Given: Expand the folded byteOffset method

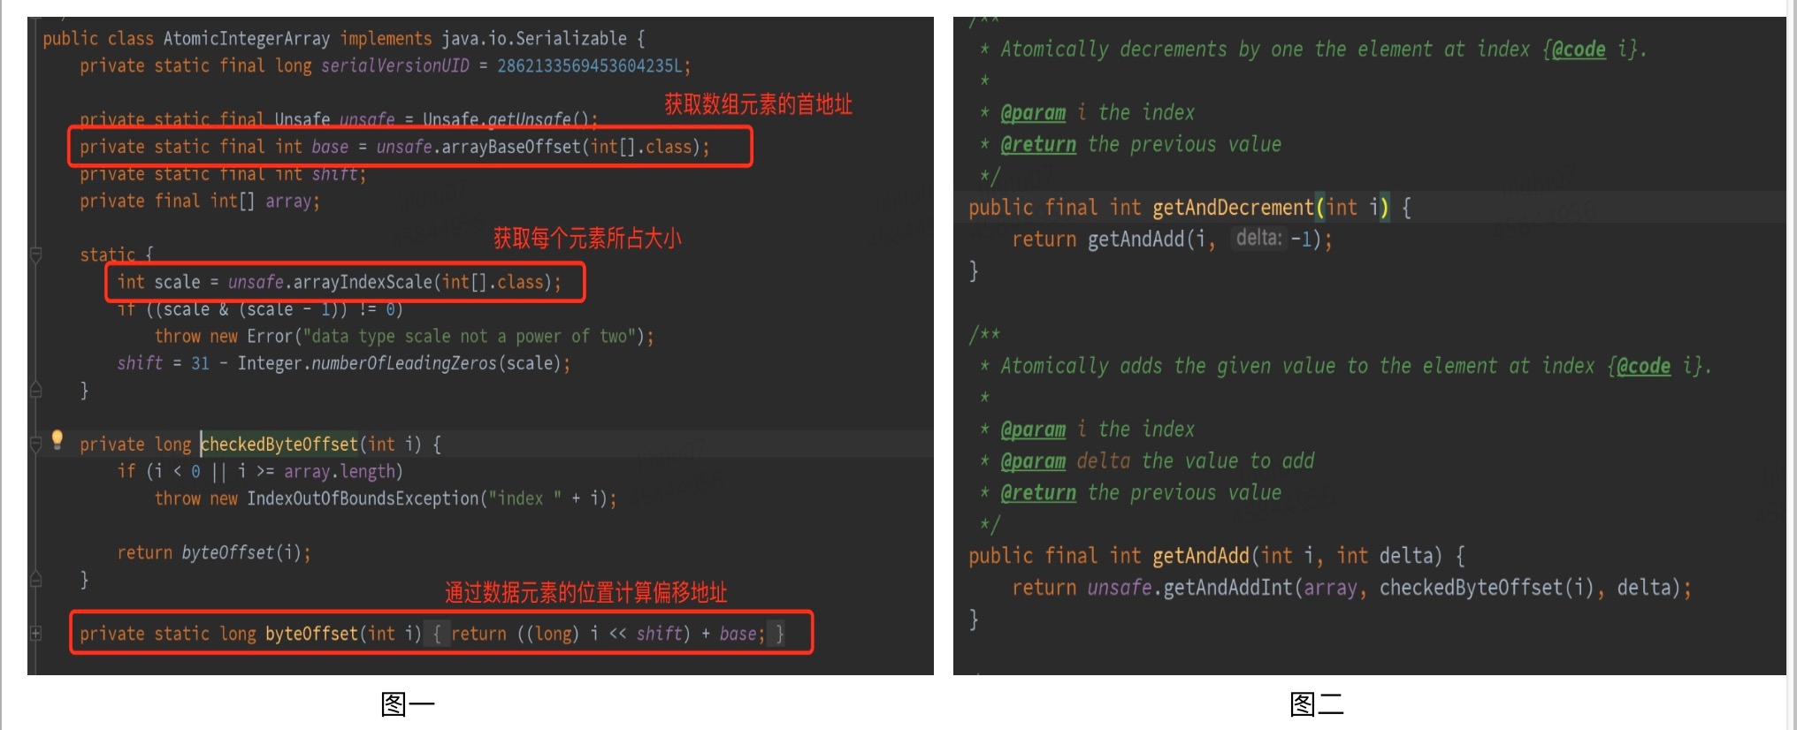Looking at the screenshot, I should 36,634.
